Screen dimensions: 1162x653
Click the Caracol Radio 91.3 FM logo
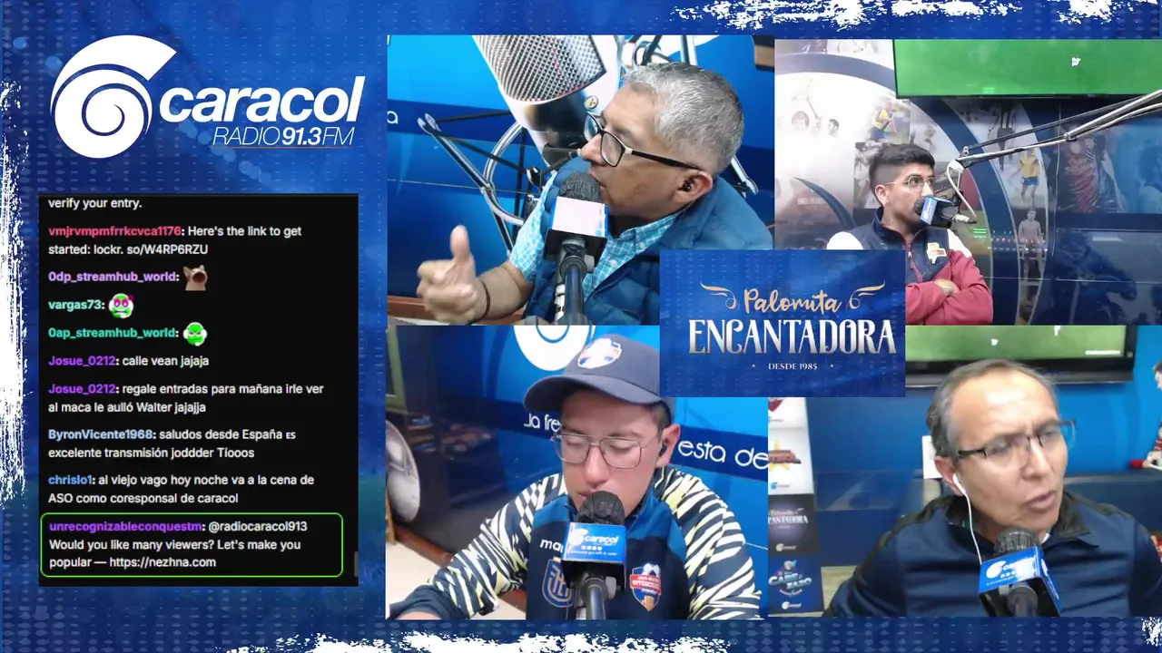click(x=208, y=97)
